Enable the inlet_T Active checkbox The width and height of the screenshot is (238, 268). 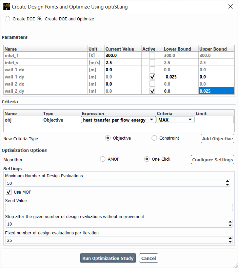(152, 55)
